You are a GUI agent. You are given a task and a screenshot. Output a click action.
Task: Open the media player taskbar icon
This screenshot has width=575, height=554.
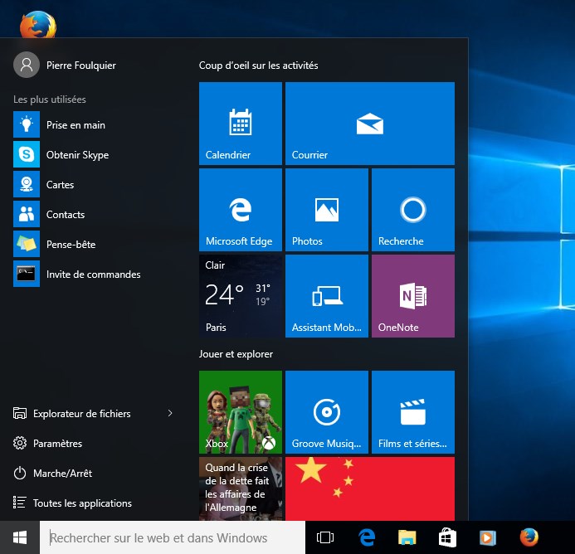pyautogui.click(x=488, y=537)
